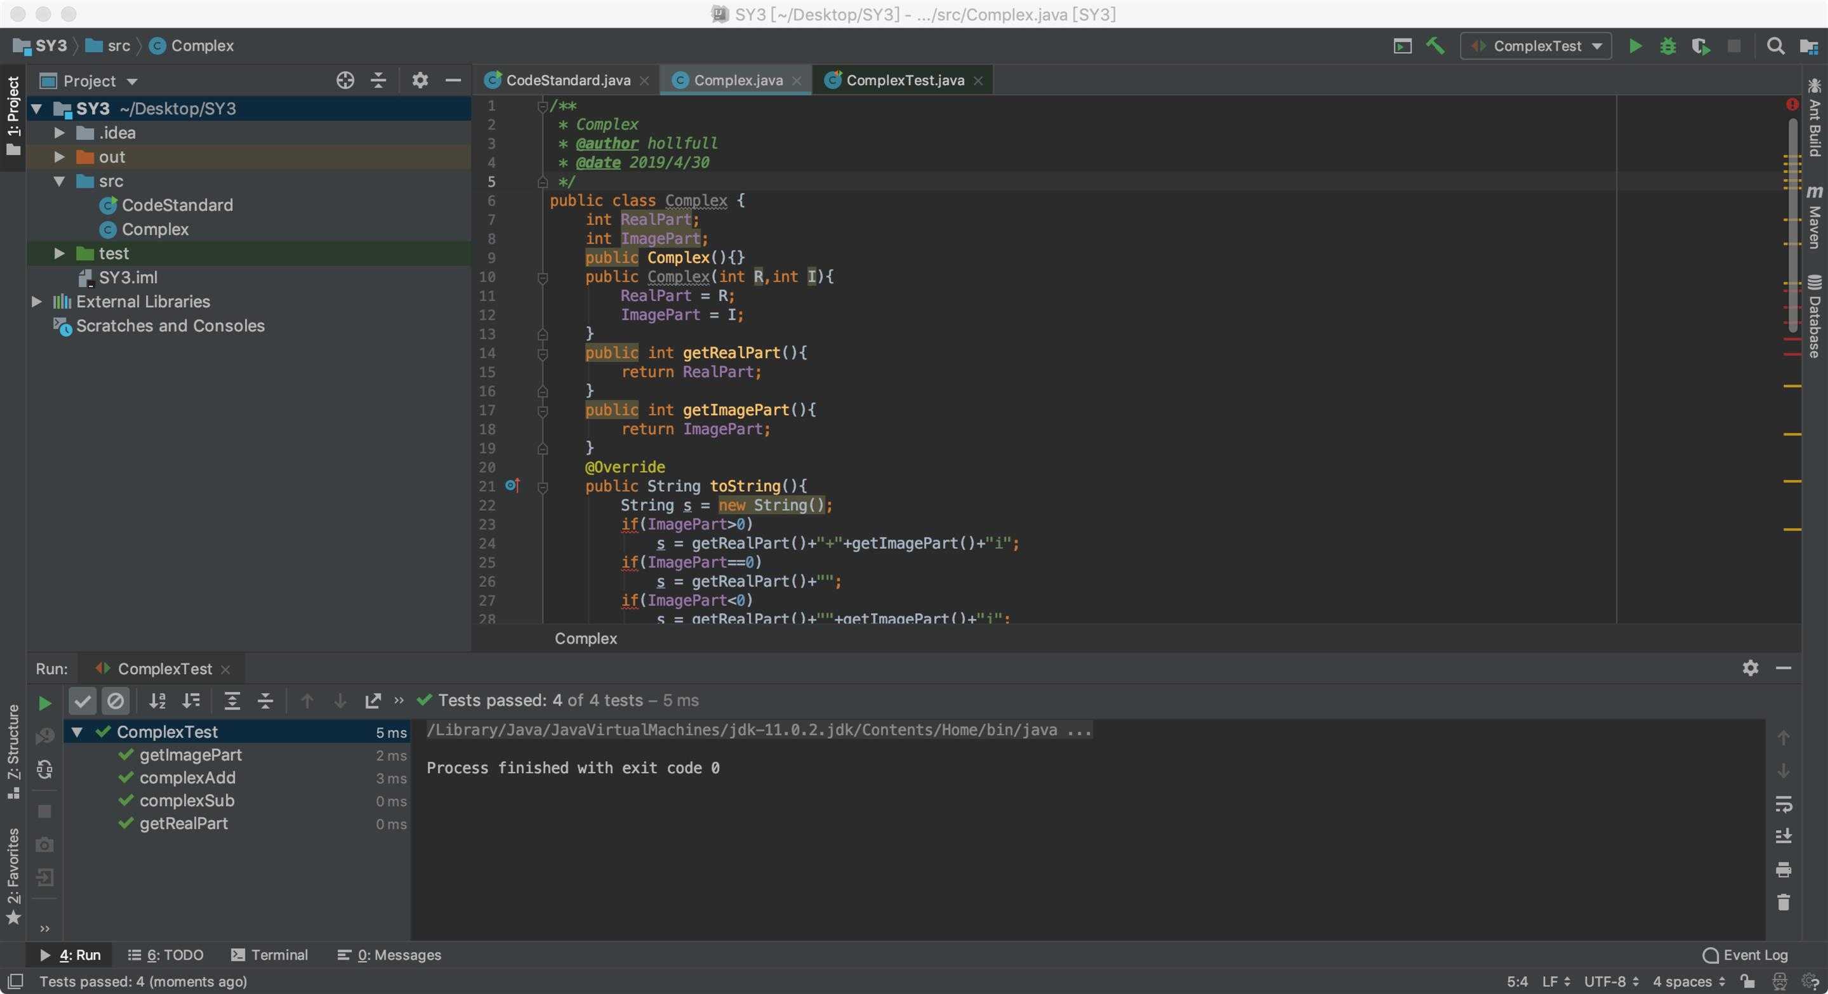Screen dimensions: 1828x994
Task: Collapse all in Project panel toolbar
Action: [378, 80]
